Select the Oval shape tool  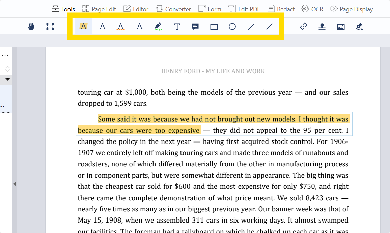pyautogui.click(x=232, y=26)
